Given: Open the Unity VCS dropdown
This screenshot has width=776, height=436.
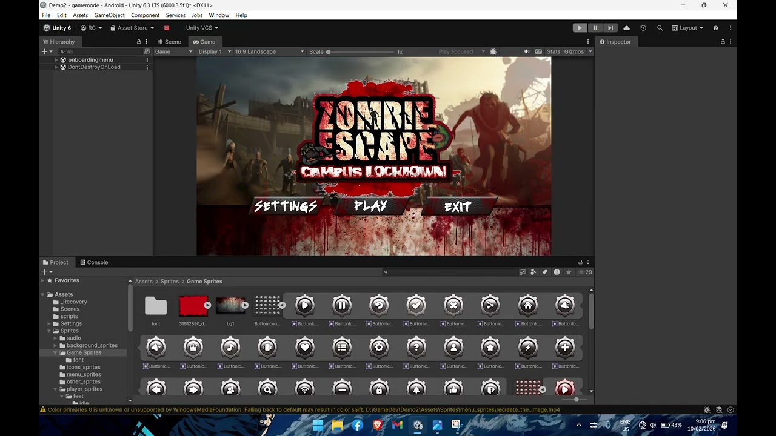Looking at the screenshot, I should pyautogui.click(x=202, y=28).
